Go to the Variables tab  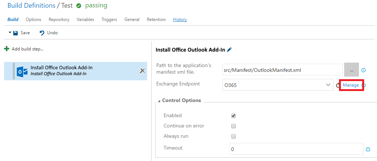[85, 20]
